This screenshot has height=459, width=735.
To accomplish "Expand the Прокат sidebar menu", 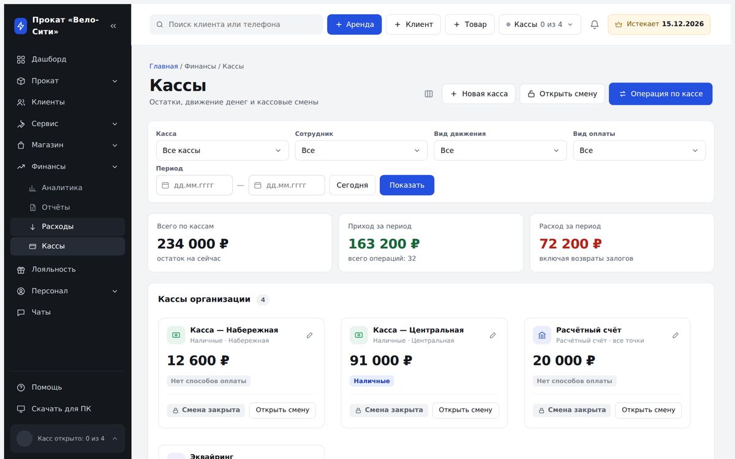I will [67, 81].
